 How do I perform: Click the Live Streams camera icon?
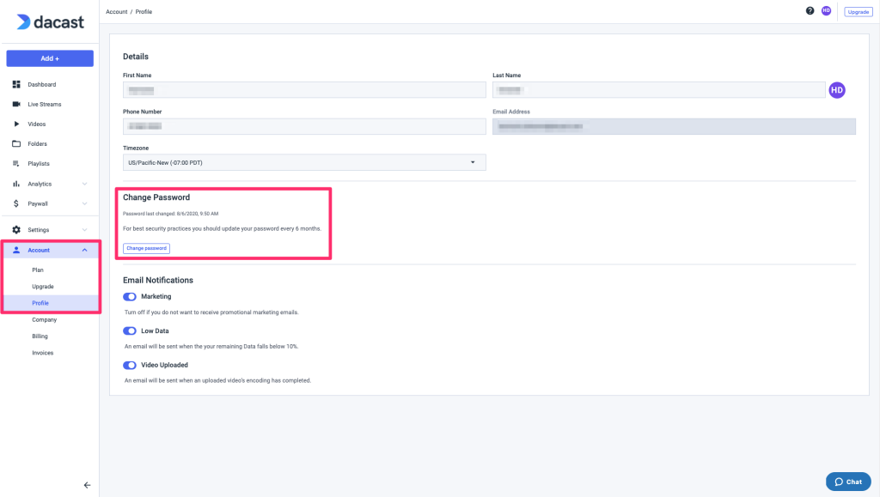[16, 104]
